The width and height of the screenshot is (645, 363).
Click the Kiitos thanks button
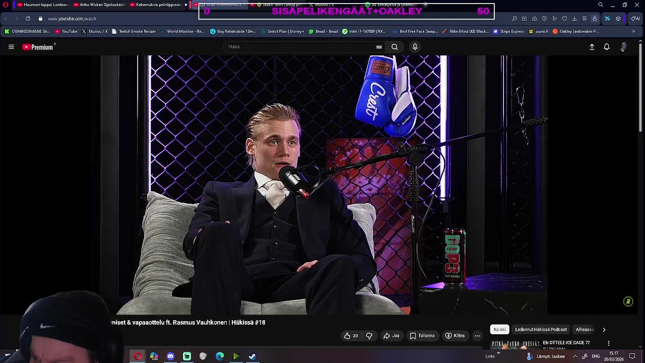pos(455,336)
